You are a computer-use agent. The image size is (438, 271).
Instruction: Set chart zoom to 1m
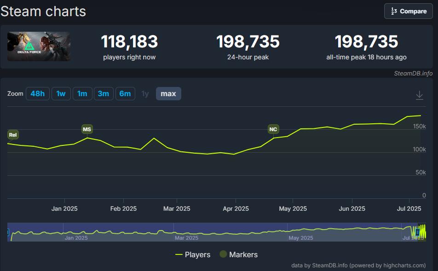tap(82, 93)
